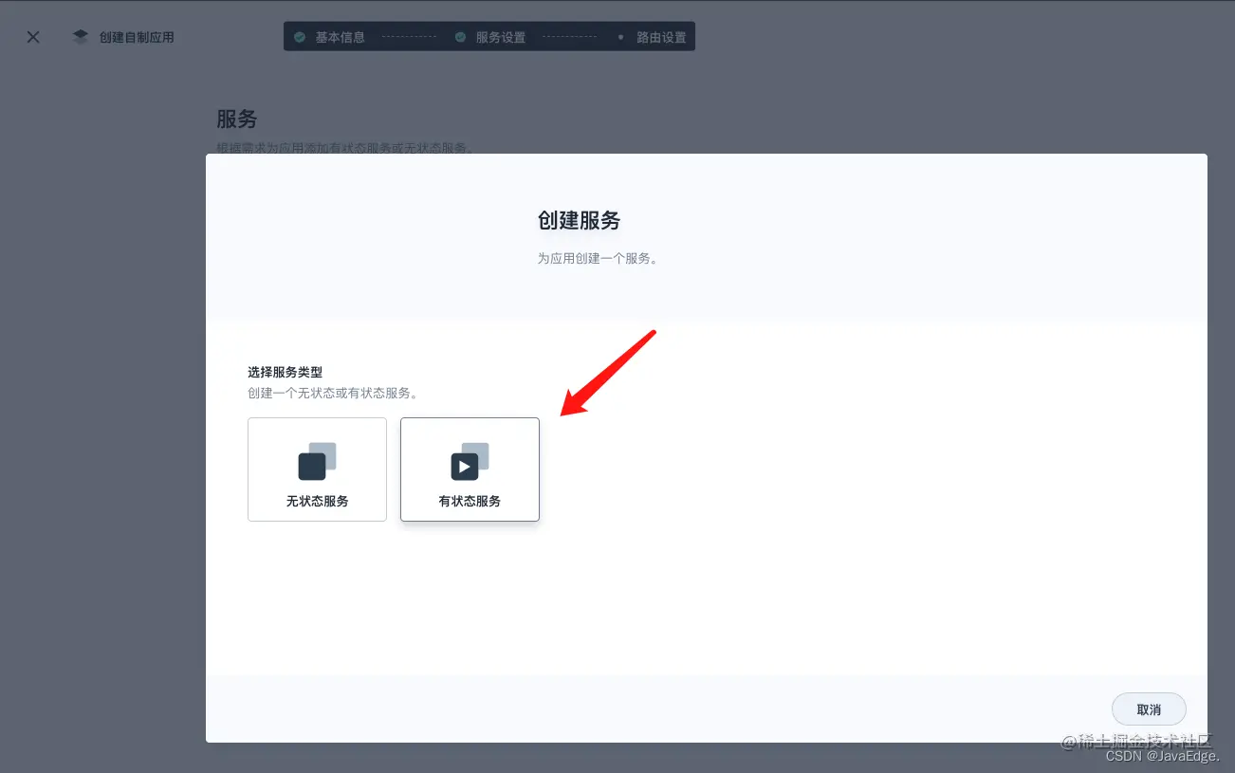Choose the 无状态服务 card

pos(317,469)
